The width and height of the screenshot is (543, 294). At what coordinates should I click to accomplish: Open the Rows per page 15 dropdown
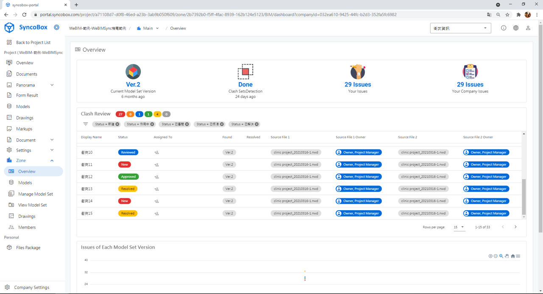[x=459, y=227]
